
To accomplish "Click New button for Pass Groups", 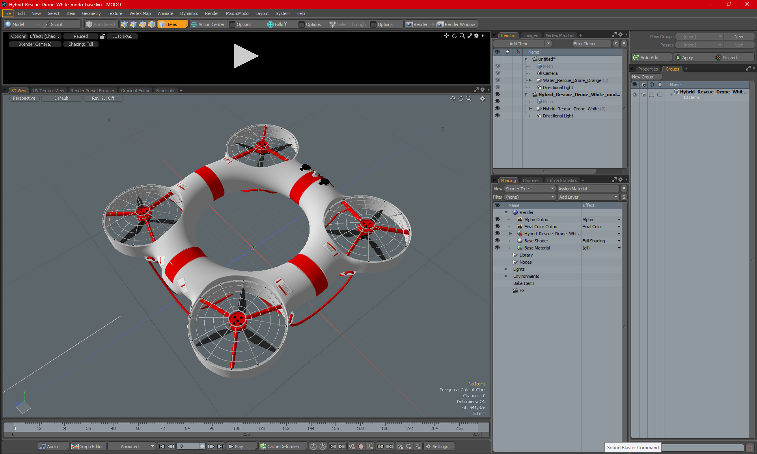I will point(738,37).
